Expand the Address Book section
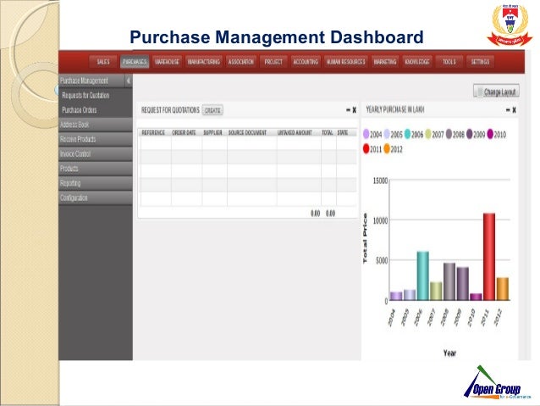This screenshot has width=540, height=406. [96, 125]
